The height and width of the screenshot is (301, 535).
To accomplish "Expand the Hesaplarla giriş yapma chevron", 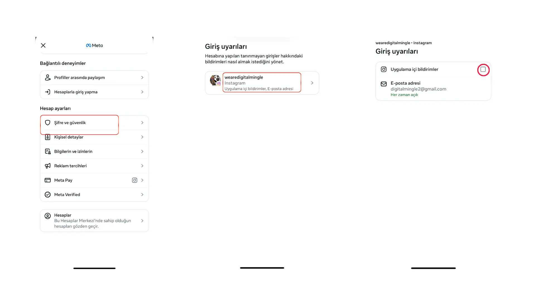I will [x=142, y=92].
